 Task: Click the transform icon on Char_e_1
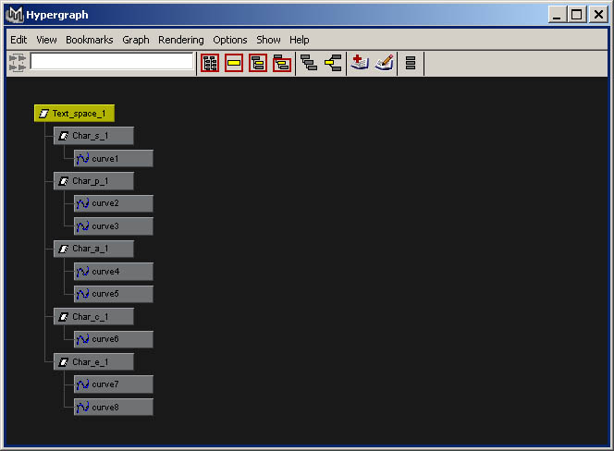pyautogui.click(x=64, y=362)
